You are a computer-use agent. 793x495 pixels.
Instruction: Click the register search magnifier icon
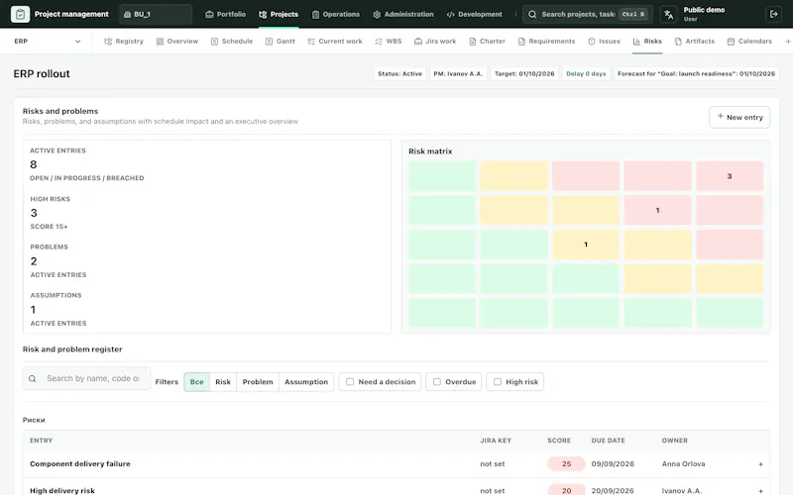[x=33, y=378]
